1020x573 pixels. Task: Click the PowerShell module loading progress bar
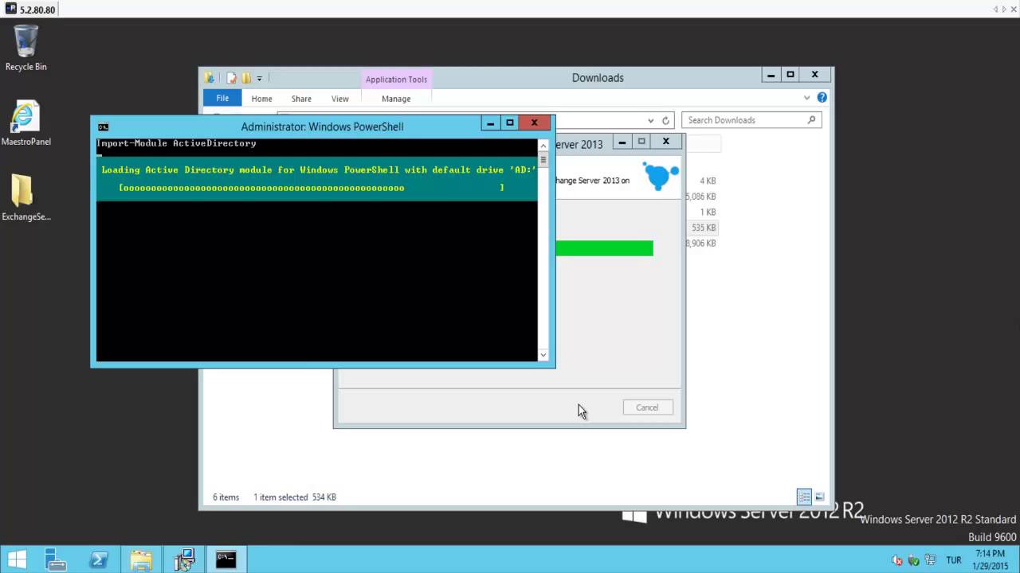311,188
